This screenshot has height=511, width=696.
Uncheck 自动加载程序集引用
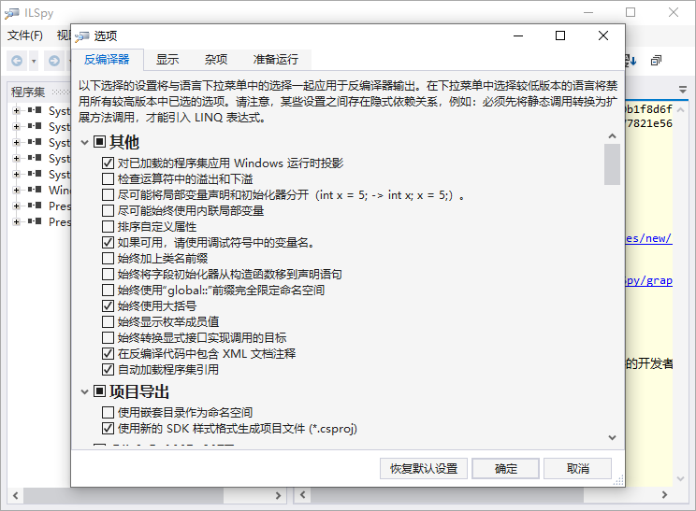(108, 370)
